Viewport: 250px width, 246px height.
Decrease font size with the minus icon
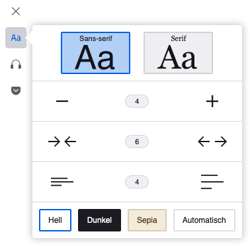click(x=62, y=101)
